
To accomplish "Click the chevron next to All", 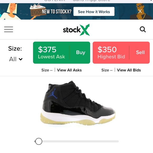I will 21,59.
